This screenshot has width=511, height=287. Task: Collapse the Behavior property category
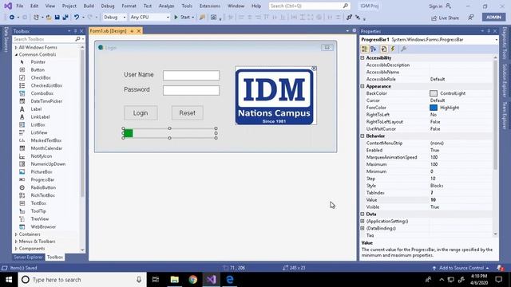pyautogui.click(x=362, y=136)
